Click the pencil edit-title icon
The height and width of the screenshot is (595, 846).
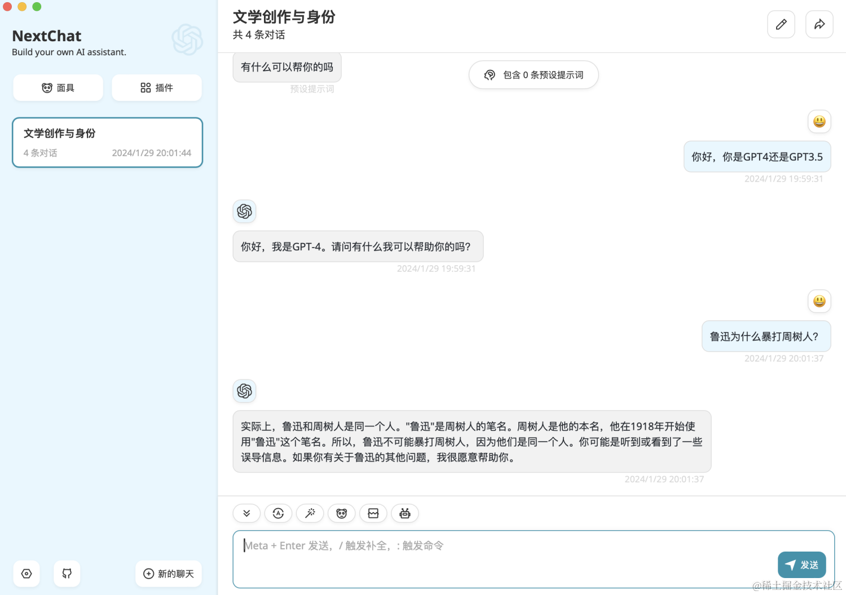781,24
